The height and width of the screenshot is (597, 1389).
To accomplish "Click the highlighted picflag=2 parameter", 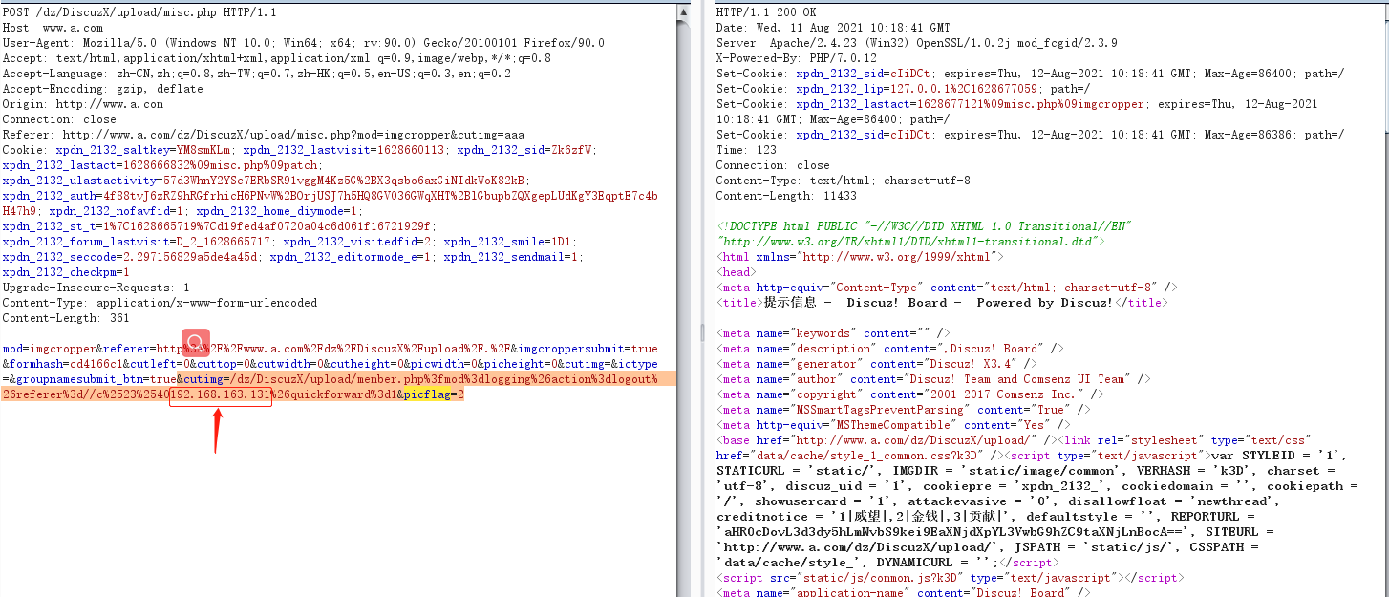I will [x=433, y=394].
